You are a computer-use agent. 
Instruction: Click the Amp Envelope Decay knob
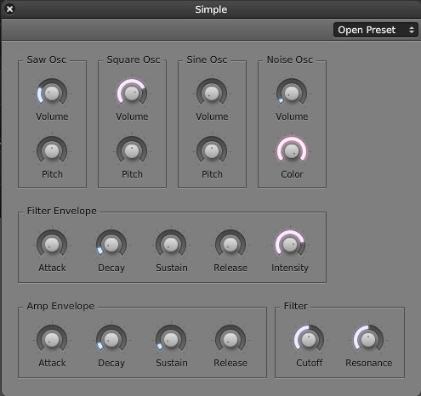(x=111, y=340)
